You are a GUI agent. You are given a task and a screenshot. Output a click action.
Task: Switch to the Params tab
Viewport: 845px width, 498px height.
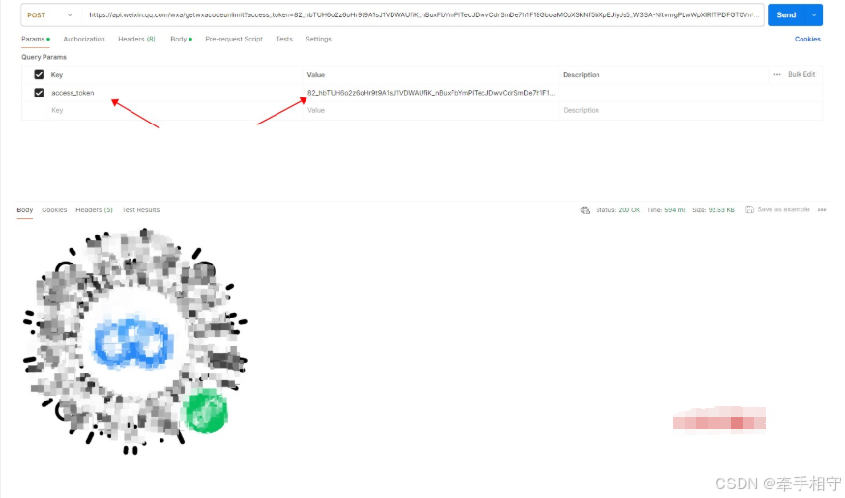click(36, 40)
